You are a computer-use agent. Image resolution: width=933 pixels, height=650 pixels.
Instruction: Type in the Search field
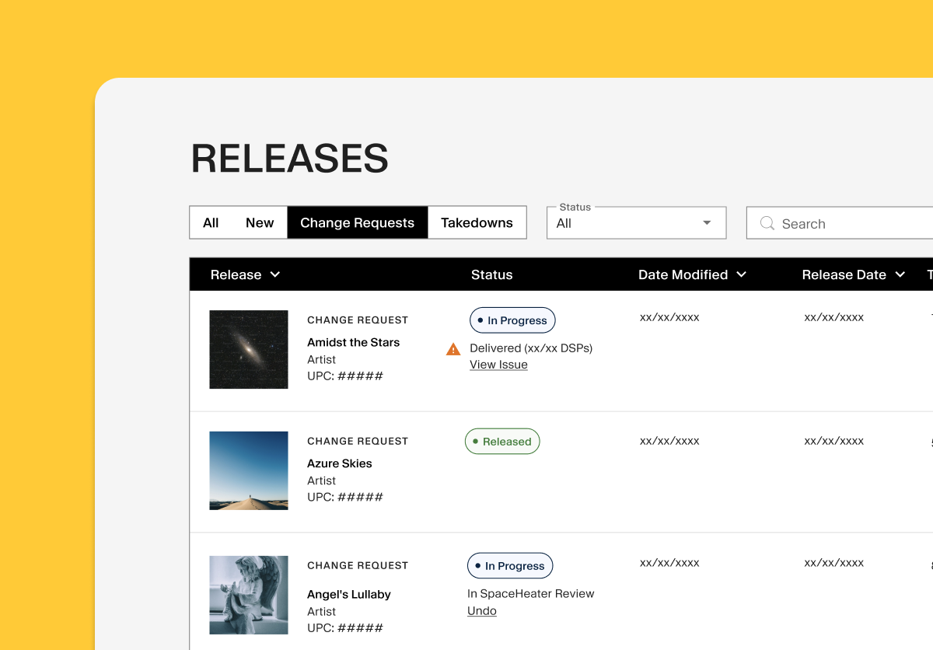coord(847,224)
